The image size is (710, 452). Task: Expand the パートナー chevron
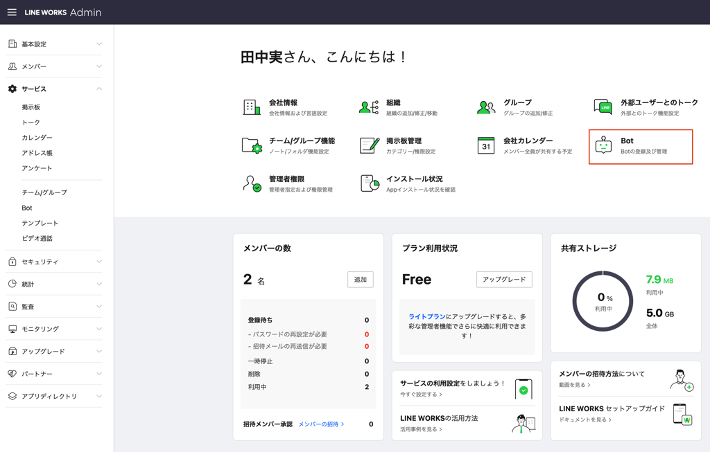pyautogui.click(x=99, y=374)
